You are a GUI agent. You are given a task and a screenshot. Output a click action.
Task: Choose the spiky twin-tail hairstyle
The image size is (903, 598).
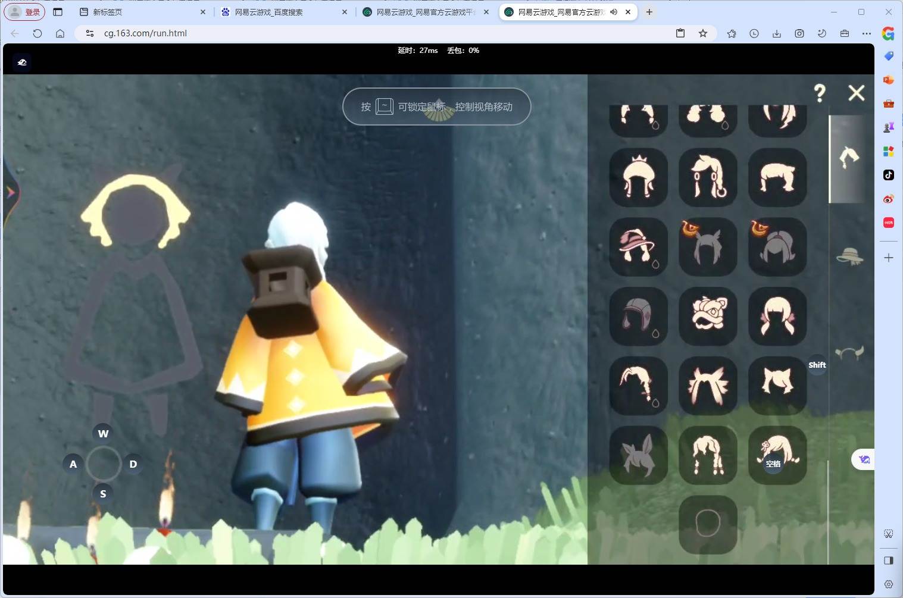(708, 386)
